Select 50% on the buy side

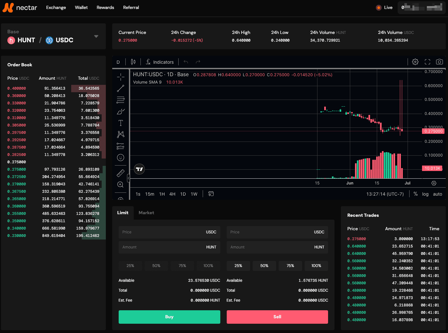pyautogui.click(x=156, y=266)
